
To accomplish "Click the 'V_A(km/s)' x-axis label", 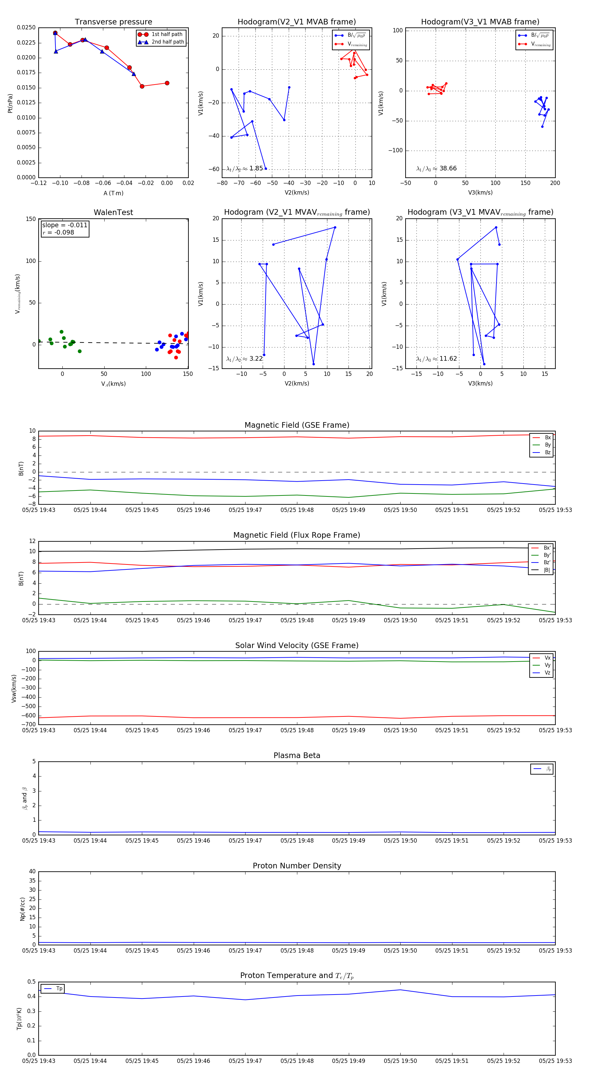I will click(113, 384).
